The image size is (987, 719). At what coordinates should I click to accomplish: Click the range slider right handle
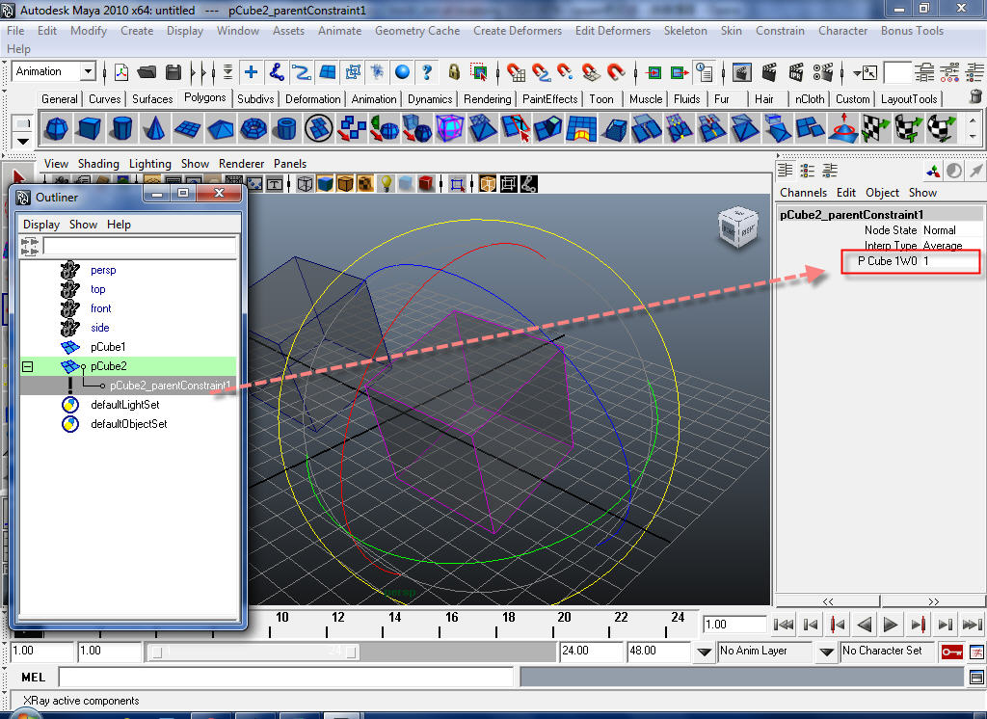(351, 652)
